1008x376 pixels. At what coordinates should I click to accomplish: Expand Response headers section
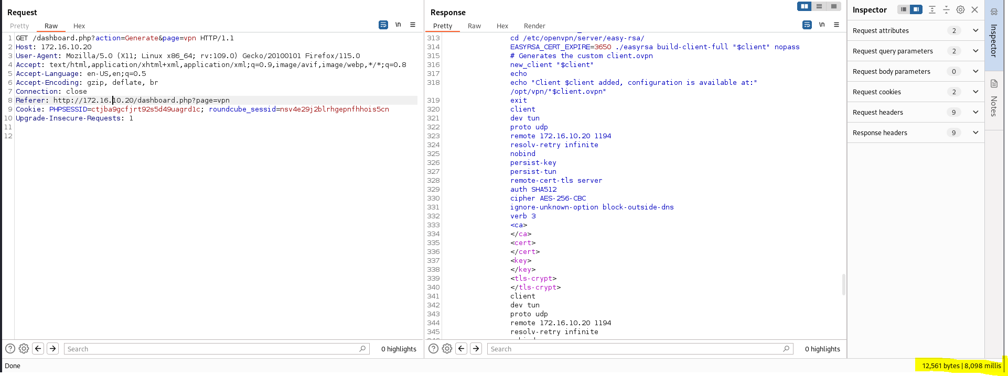click(x=975, y=133)
